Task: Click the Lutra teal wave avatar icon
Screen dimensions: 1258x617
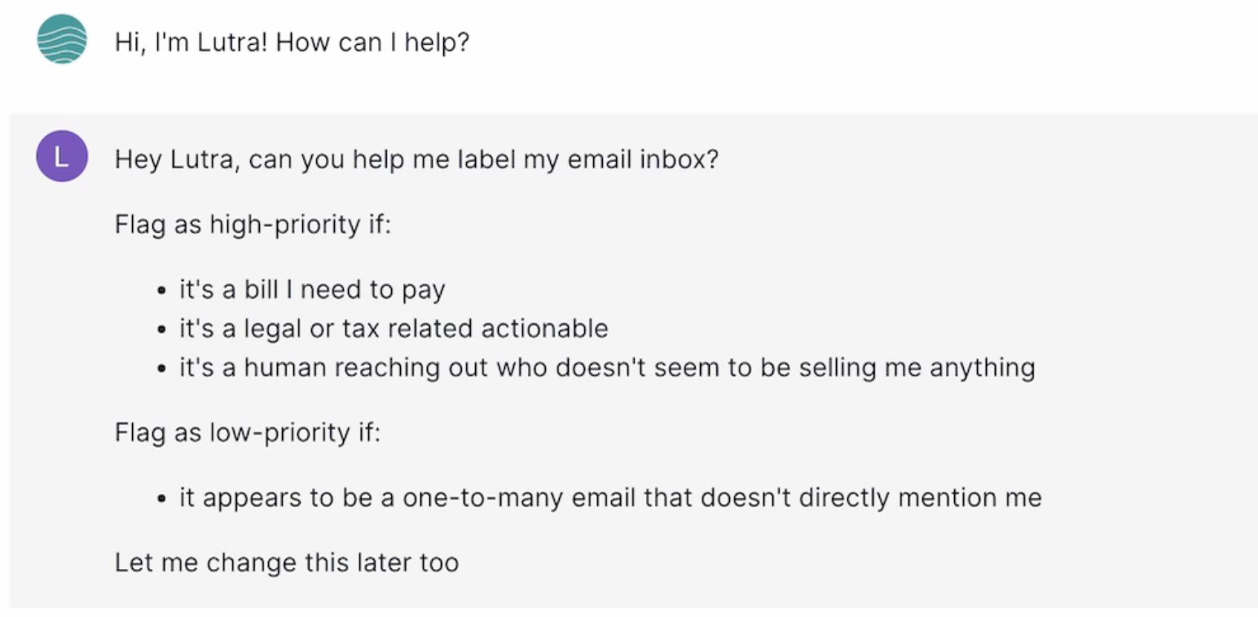Action: coord(62,39)
